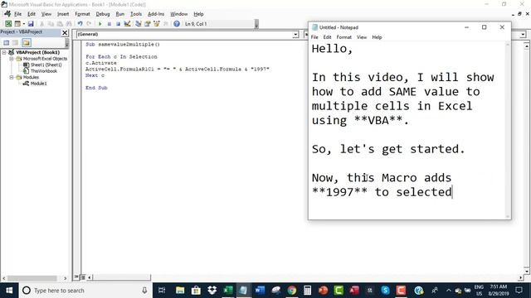The image size is (531, 298).
Task: Collapse Microsoft Excel Objects folder node
Action: click(12, 59)
